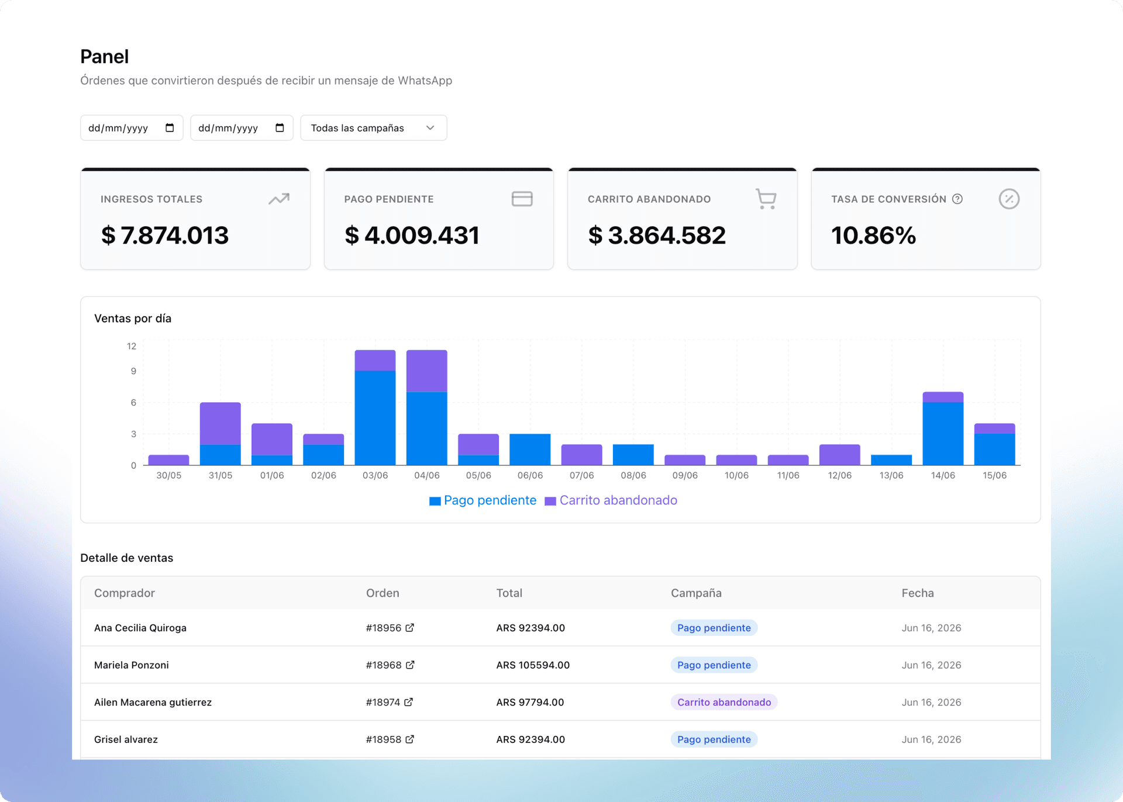Click the Comprador column header
Viewport: 1123px width, 802px height.
click(125, 593)
